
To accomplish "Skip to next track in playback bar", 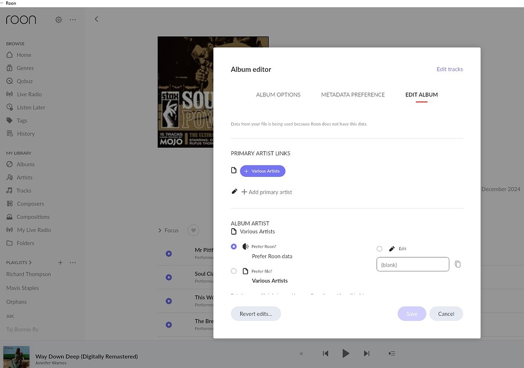I will tap(366, 353).
